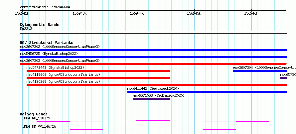Click the esv3607304 variant label

tap(264, 67)
